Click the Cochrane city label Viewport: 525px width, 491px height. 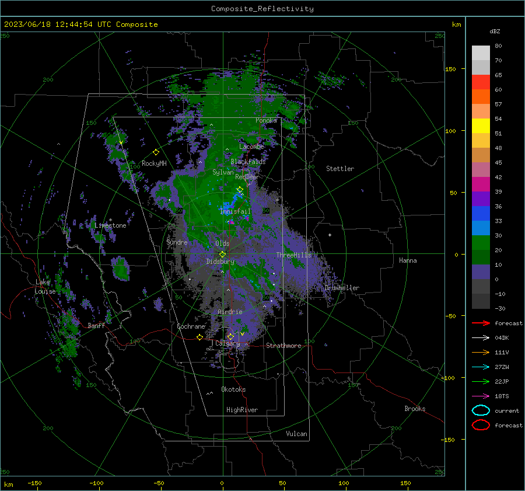(191, 326)
